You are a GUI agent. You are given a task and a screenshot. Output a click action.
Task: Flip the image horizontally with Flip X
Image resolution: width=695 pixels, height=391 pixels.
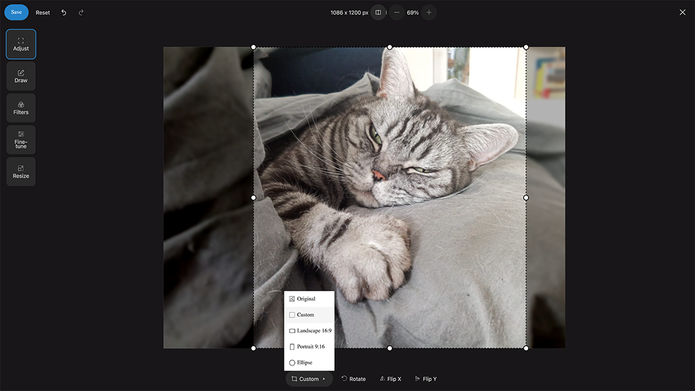(390, 379)
